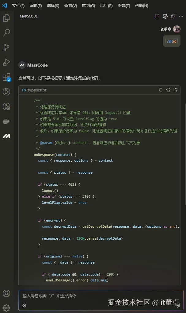The image size is (186, 313).
Task: Click the onResponse(context) code line
Action: 55,155
